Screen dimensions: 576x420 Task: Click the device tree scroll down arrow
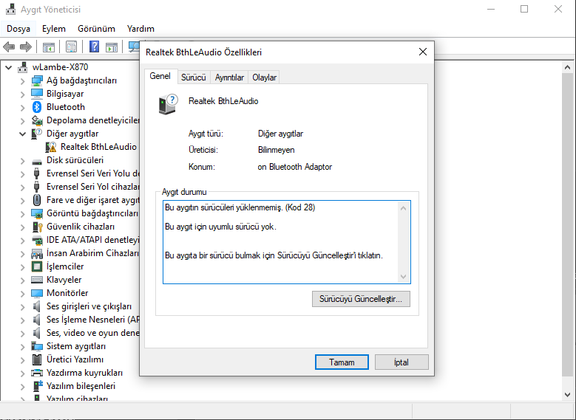(x=568, y=395)
